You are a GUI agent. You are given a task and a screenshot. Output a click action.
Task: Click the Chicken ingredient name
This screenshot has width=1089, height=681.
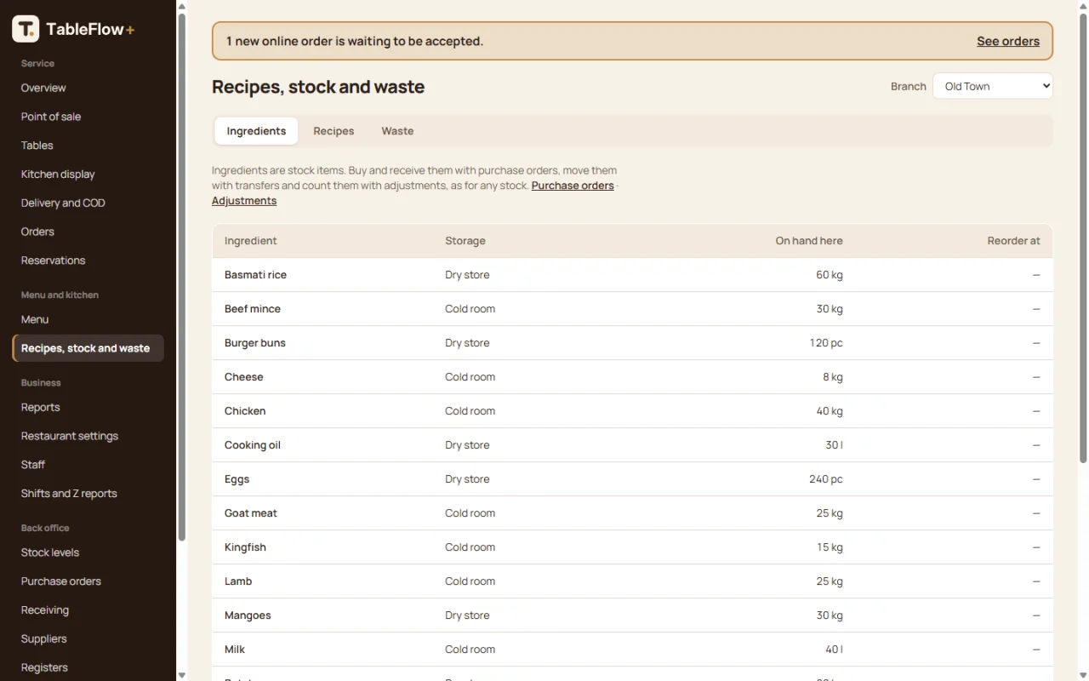(x=245, y=411)
